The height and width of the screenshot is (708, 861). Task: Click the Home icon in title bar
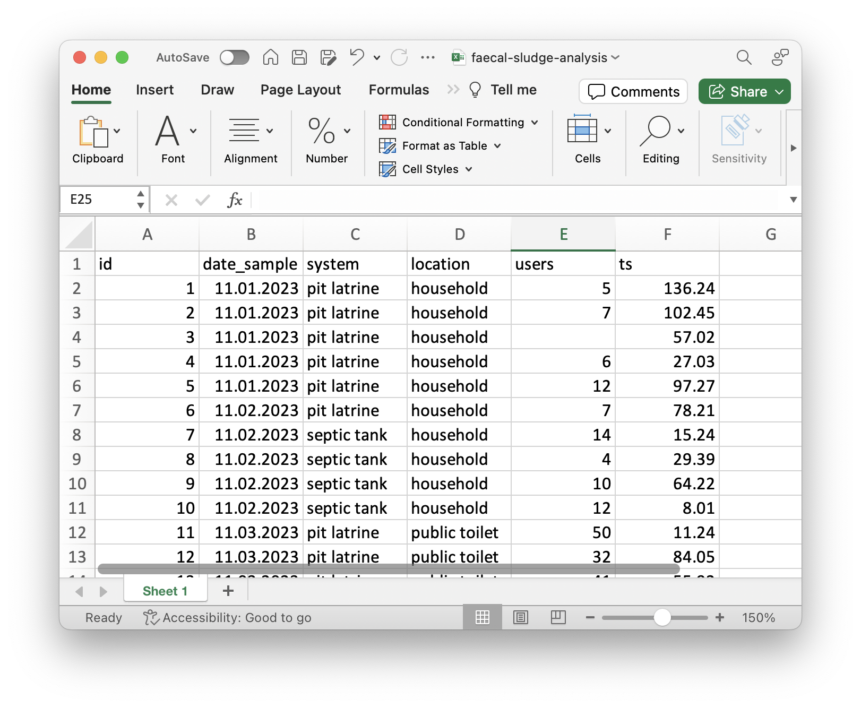tap(271, 57)
